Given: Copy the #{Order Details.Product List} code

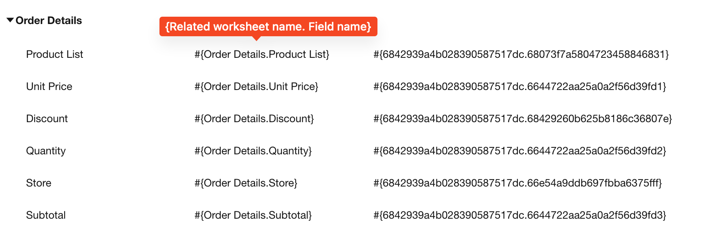Looking at the screenshot, I should pyautogui.click(x=262, y=54).
